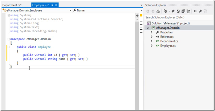Screen dimensions: 215x111
Task: Click the Name property in code line
Action: [62, 59]
